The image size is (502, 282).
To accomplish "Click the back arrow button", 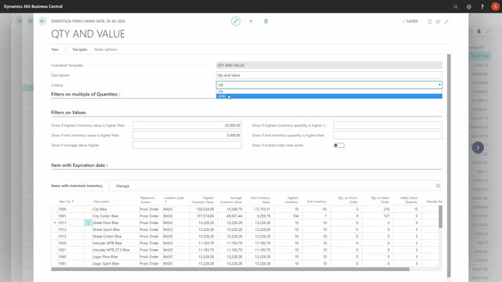I will (42, 21).
